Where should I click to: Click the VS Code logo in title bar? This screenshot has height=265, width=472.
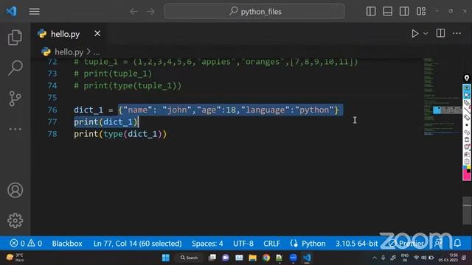[x=12, y=12]
